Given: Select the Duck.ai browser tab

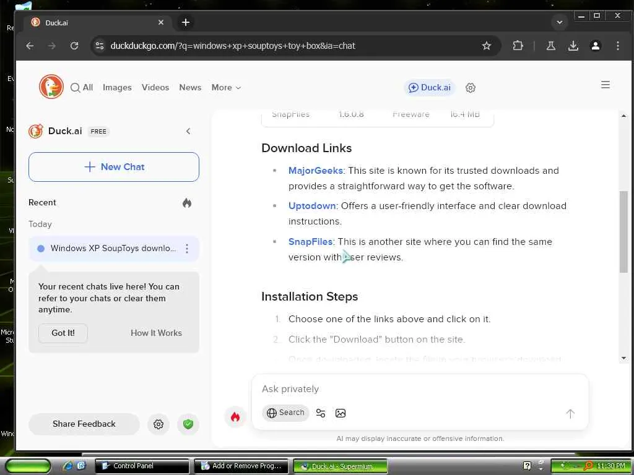Looking at the screenshot, I should click(x=97, y=23).
